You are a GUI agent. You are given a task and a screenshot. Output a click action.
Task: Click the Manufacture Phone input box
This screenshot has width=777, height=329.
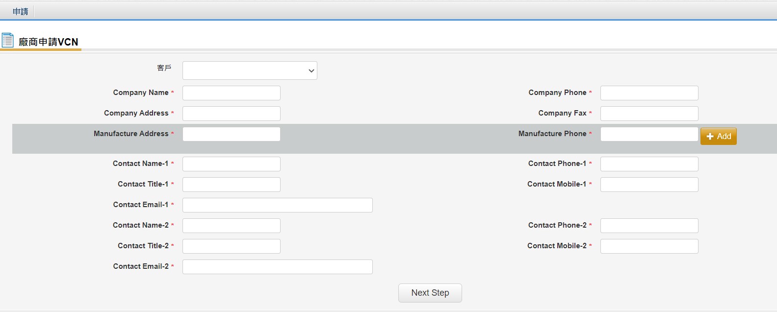click(x=649, y=134)
